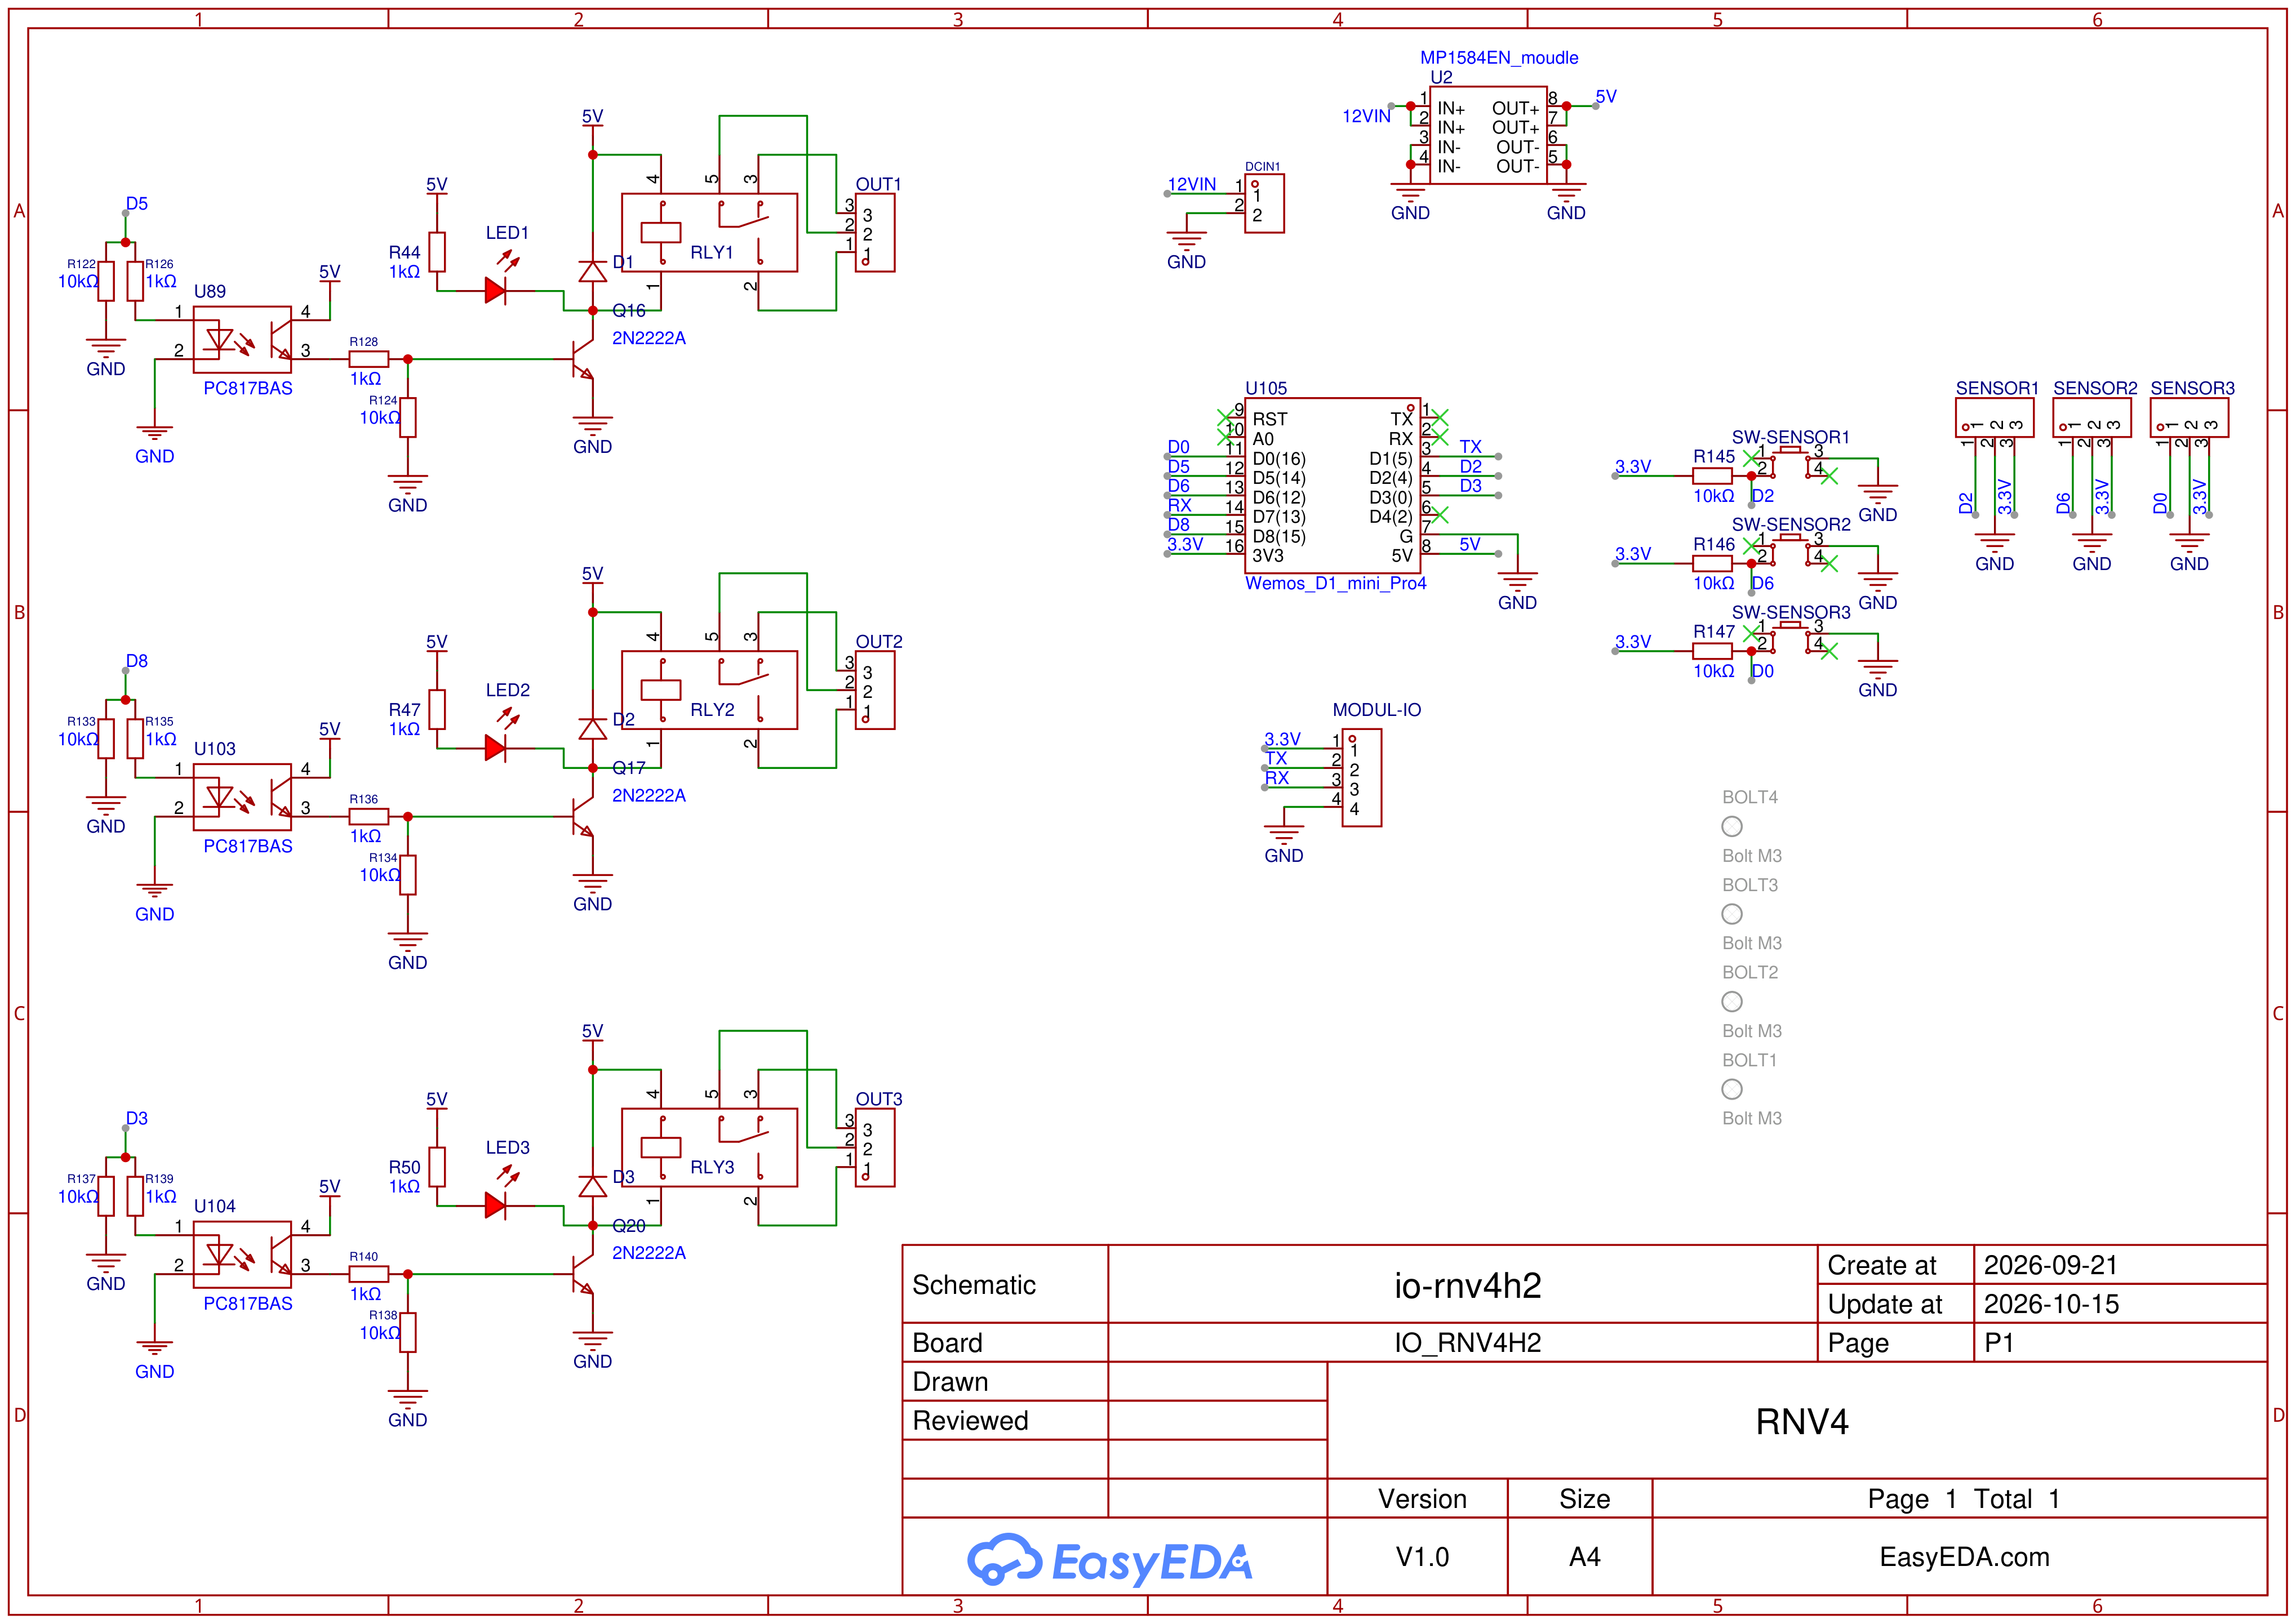Screen dimensions: 2296x1624
Task: Click the 2026-10-15 update date
Action: tap(2051, 1304)
